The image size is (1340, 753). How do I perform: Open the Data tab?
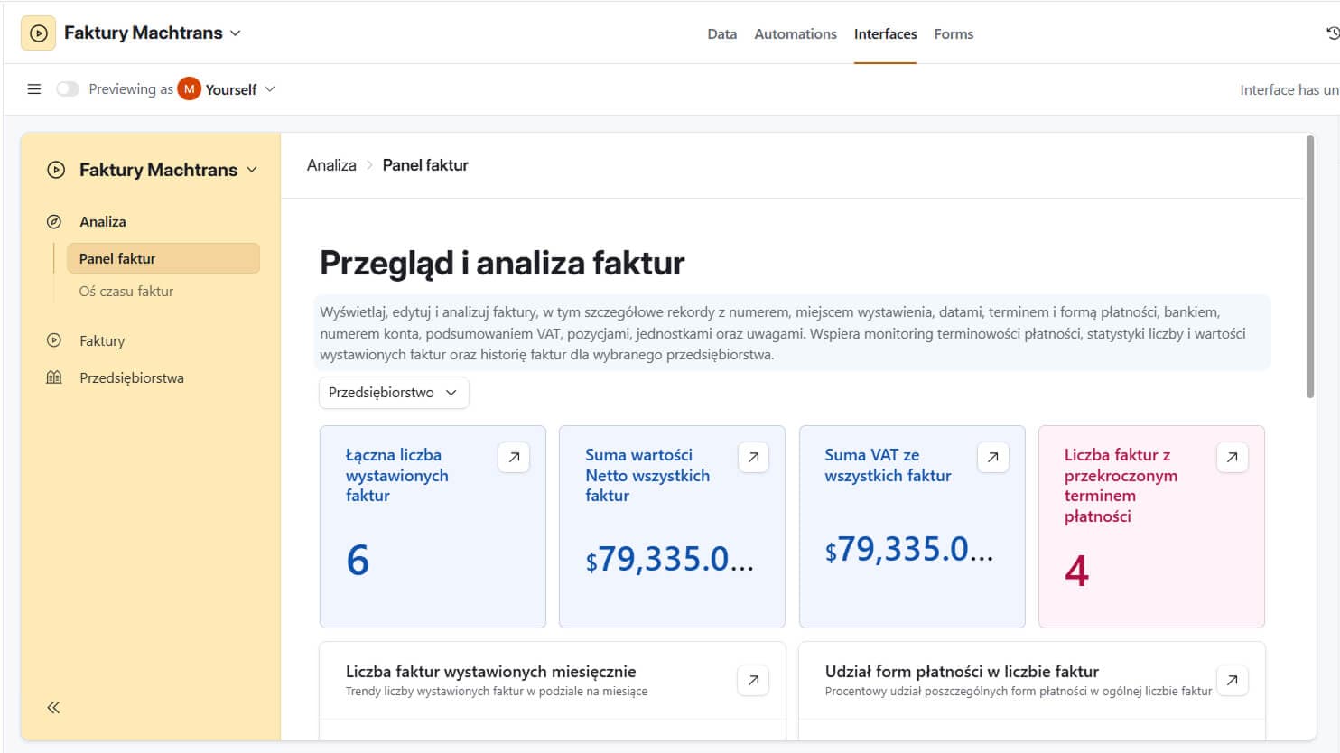pyautogui.click(x=721, y=33)
